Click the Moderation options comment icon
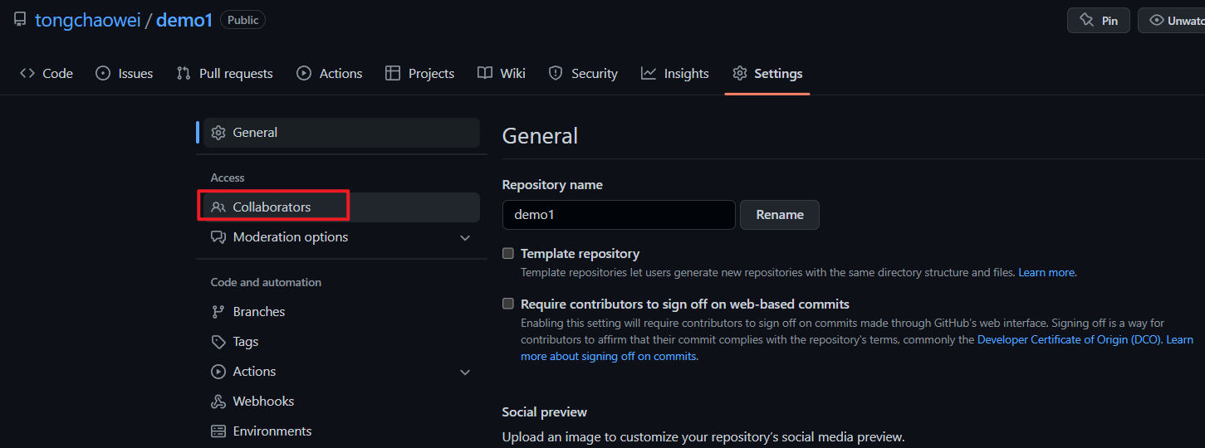 tap(218, 237)
